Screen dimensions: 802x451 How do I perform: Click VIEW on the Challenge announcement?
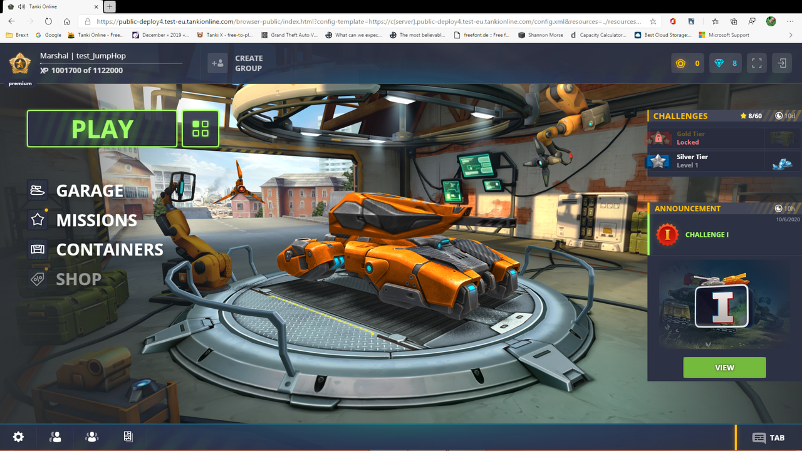point(724,368)
